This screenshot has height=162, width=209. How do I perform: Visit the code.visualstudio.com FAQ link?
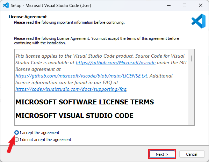click(x=71, y=89)
